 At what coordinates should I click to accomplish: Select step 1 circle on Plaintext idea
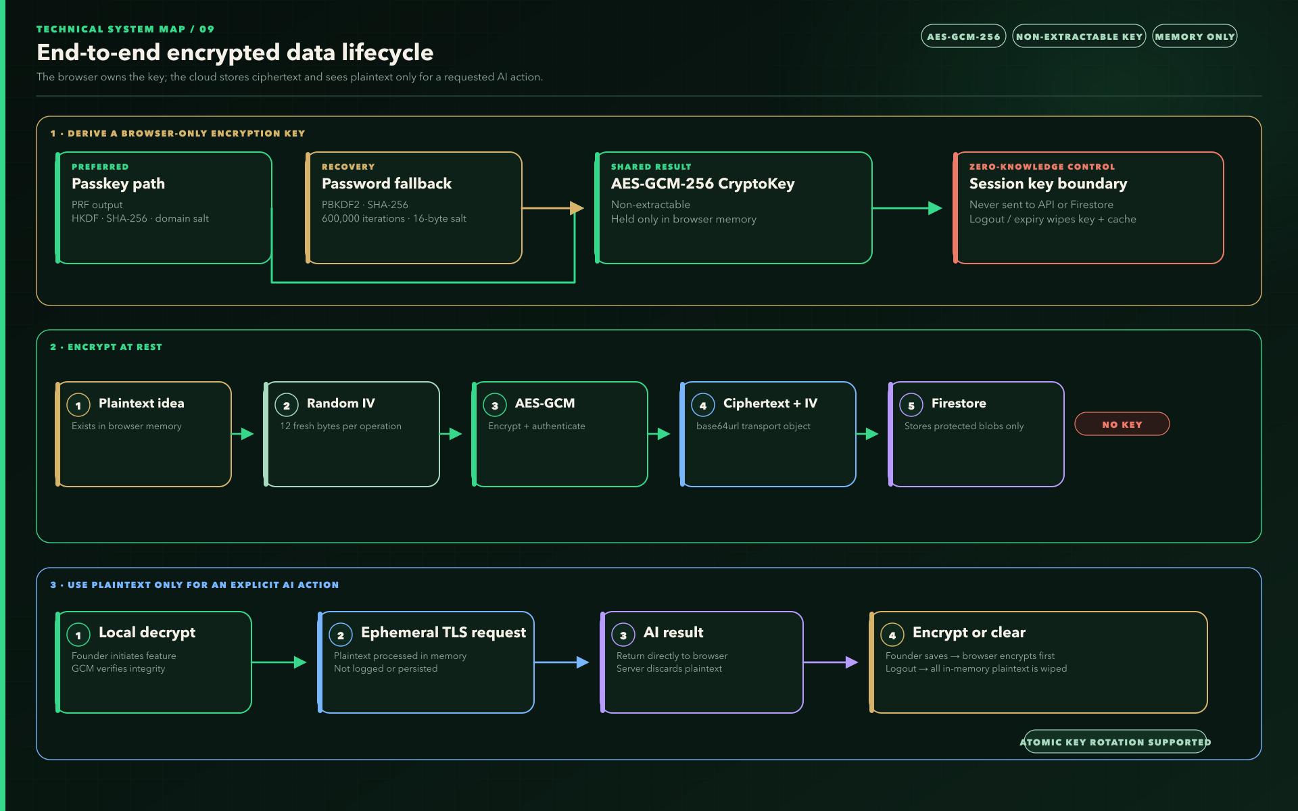click(78, 405)
